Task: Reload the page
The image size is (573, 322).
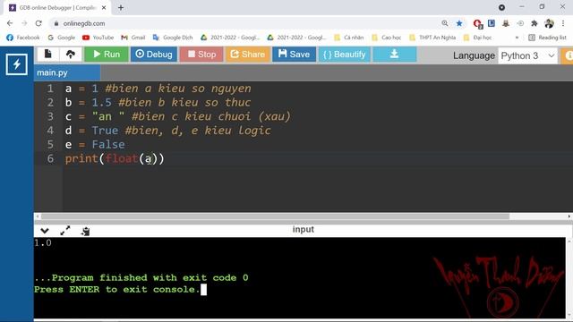Action: point(38,23)
